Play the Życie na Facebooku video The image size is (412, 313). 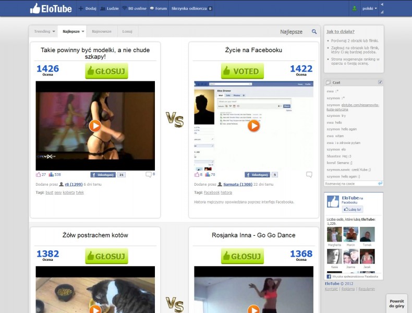point(253,126)
